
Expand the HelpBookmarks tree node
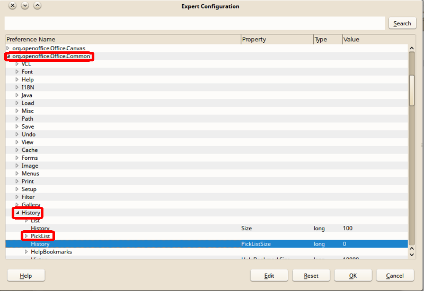[26, 252]
